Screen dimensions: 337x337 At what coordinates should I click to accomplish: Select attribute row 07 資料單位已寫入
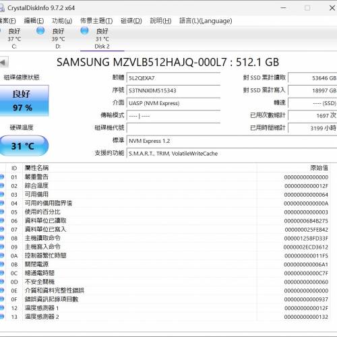click(x=164, y=230)
